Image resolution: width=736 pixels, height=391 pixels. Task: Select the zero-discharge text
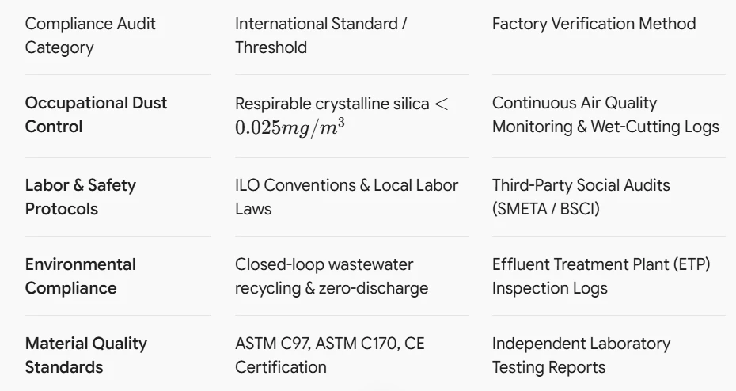pyautogui.click(x=374, y=288)
